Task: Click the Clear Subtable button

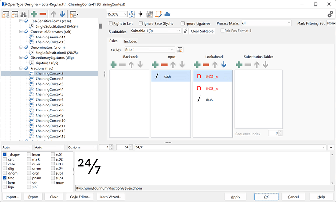Action: pos(202,31)
